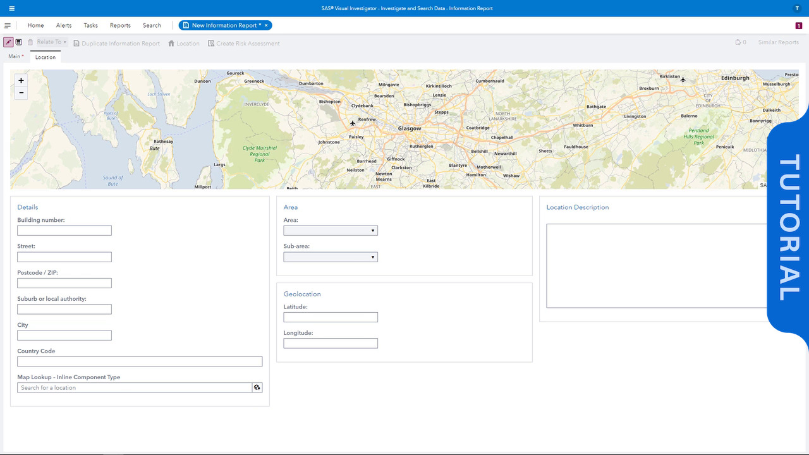Image resolution: width=809 pixels, height=455 pixels.
Task: Click the user avatar T icon
Action: coord(797,8)
